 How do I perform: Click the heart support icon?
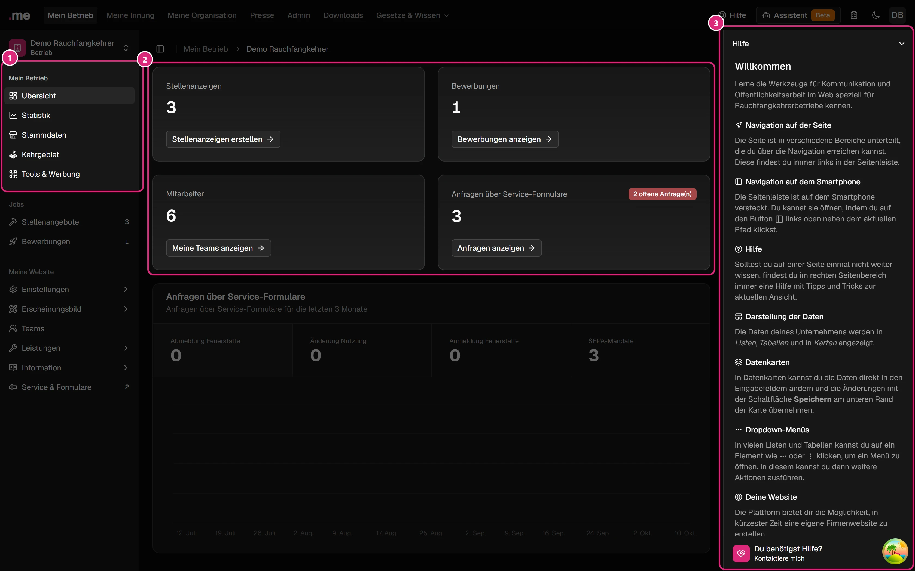click(741, 554)
